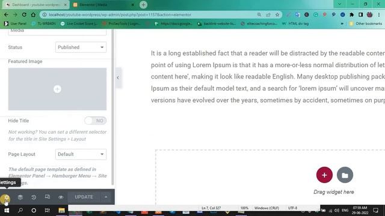This screenshot has height=216, width=385.
Task: Open the ENG language indicator
Action: pyautogui.click(x=345, y=211)
